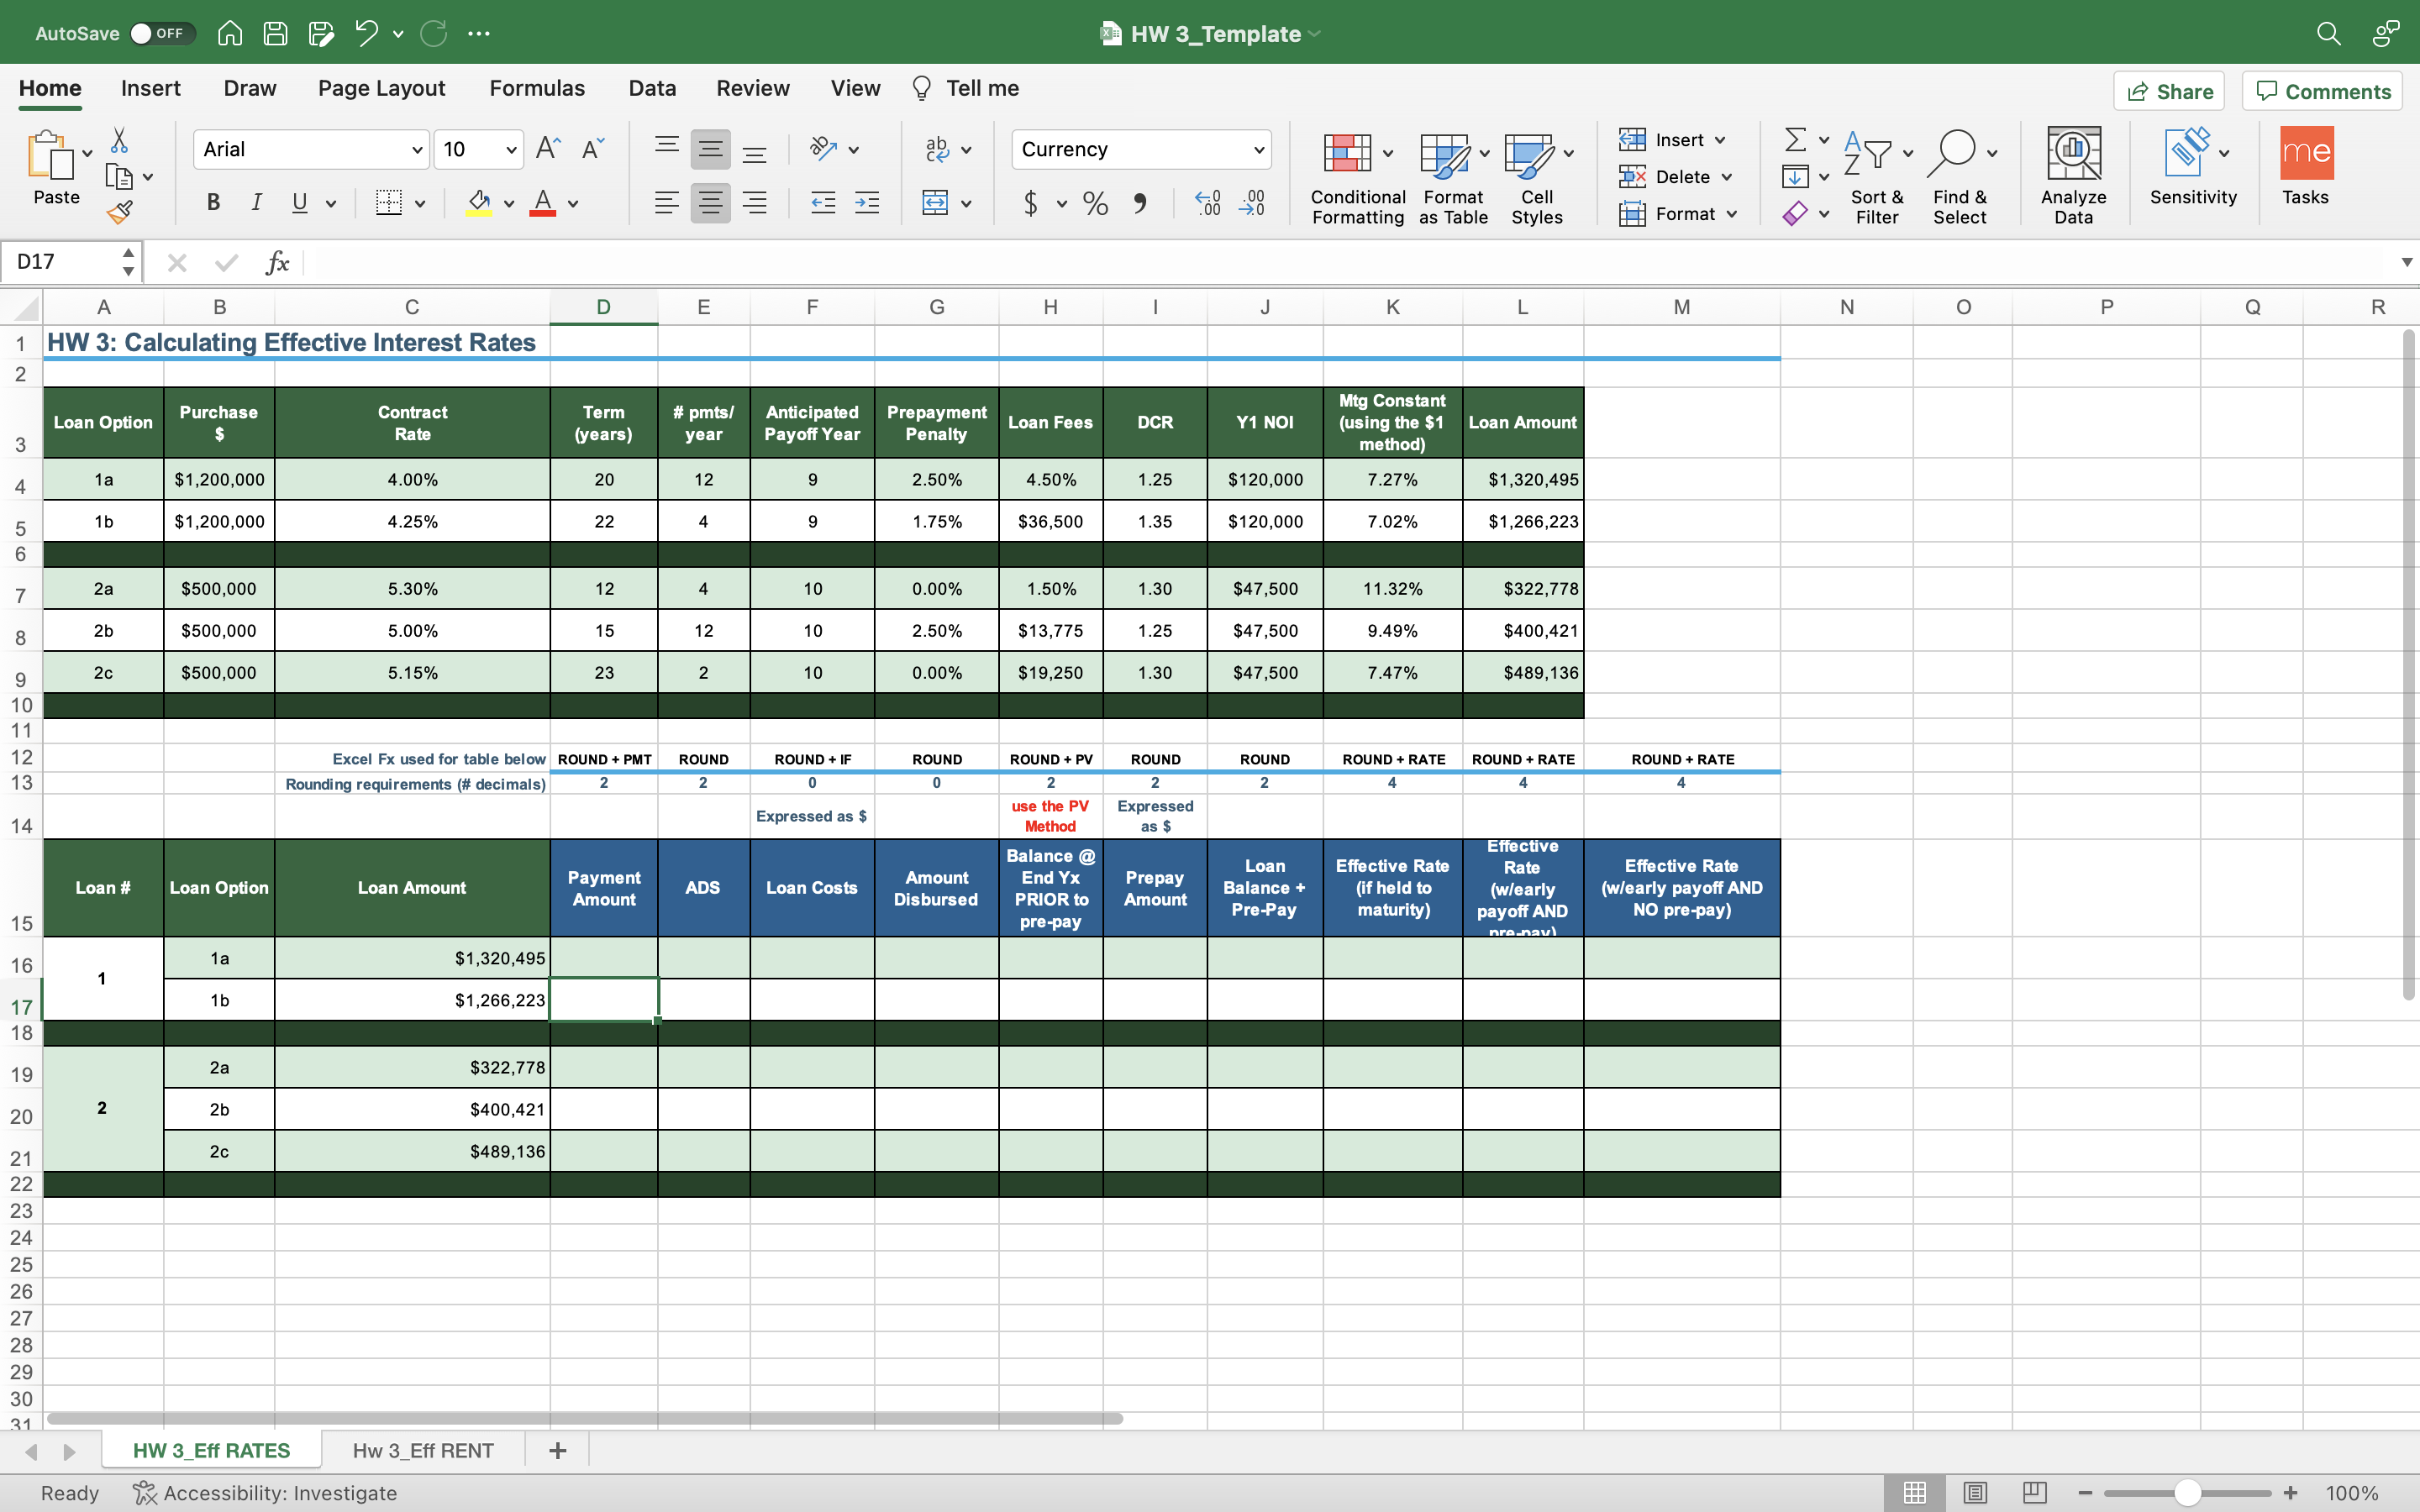Switch to the Insert ribbon tab
Screen dimensions: 2420x1512
pos(151,88)
